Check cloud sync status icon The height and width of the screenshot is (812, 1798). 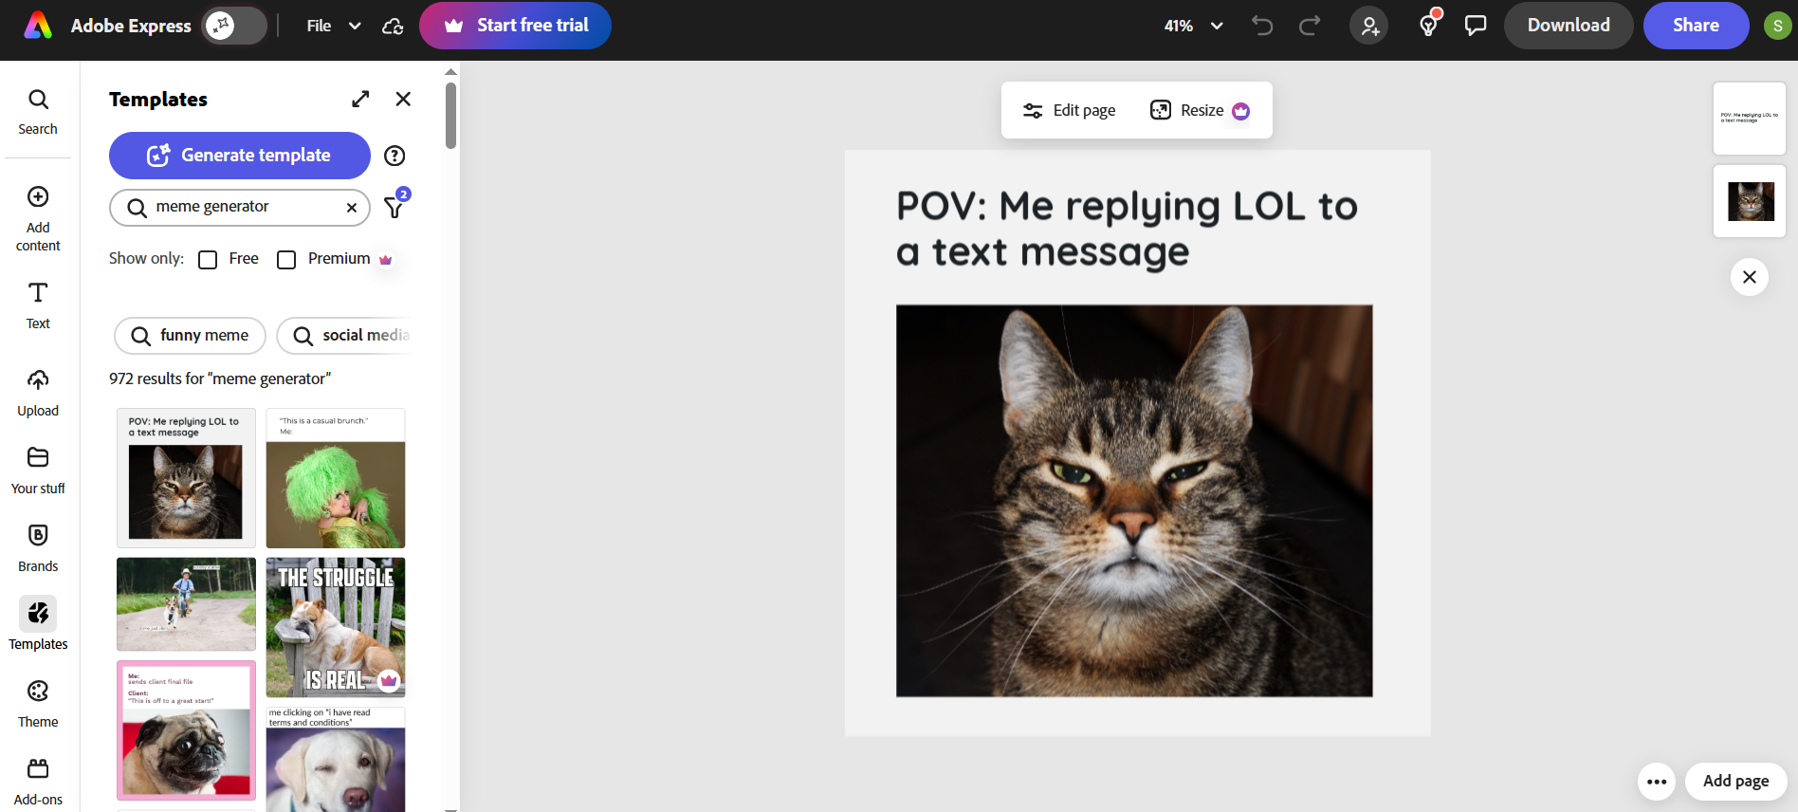393,27
